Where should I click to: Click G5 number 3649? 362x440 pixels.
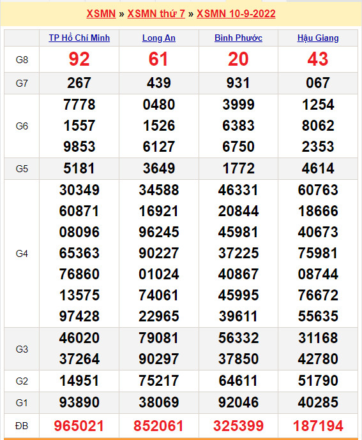tap(159, 168)
